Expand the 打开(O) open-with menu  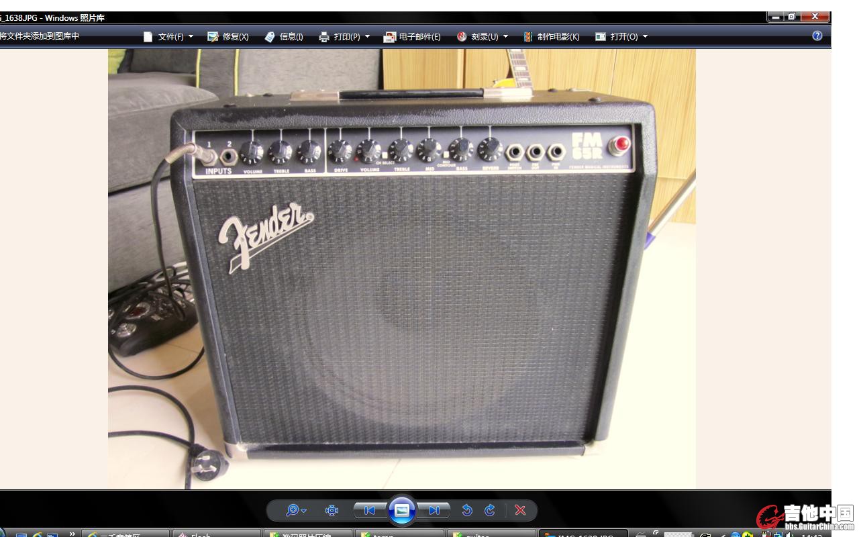[621, 37]
